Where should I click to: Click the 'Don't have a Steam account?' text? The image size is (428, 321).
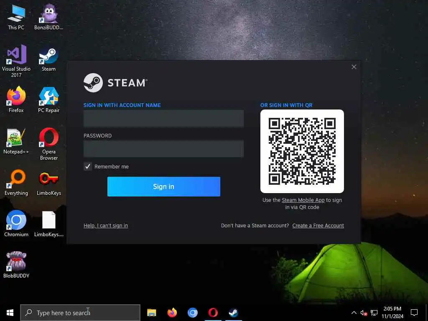(255, 225)
